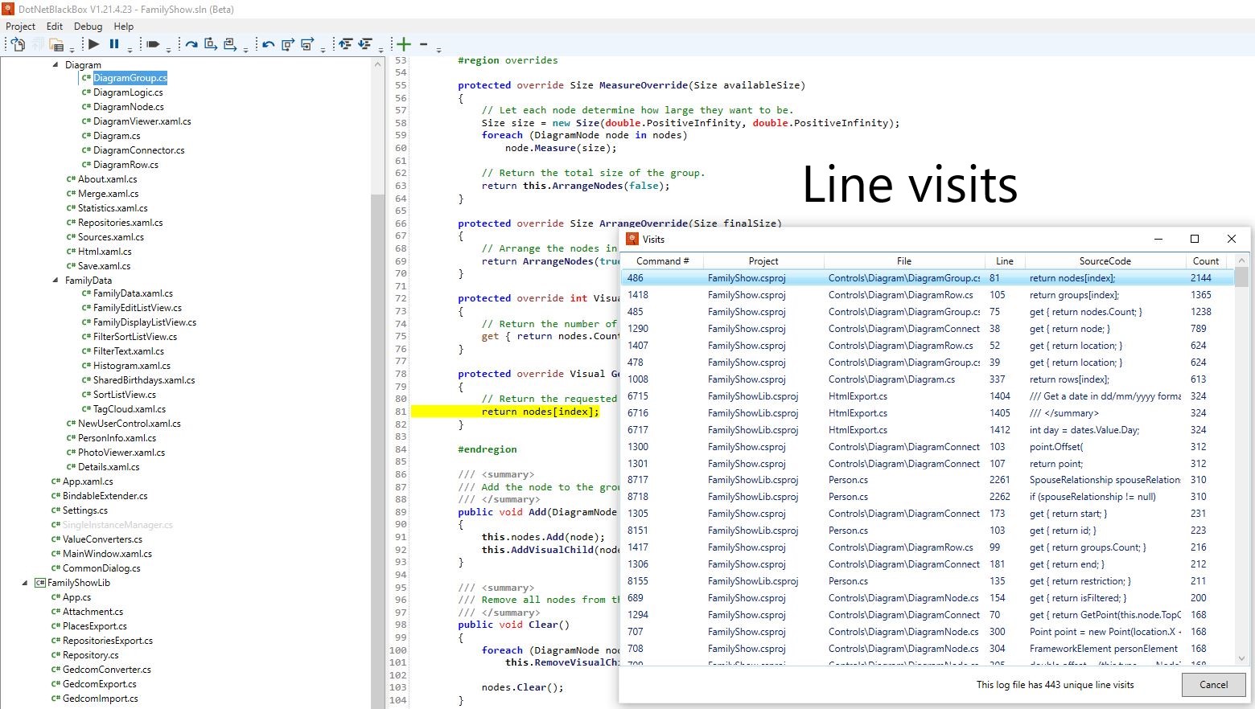Select Visits row with count 789

[928, 329]
